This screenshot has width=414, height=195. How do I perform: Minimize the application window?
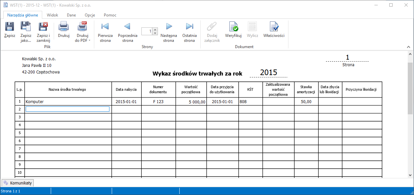(376, 5)
